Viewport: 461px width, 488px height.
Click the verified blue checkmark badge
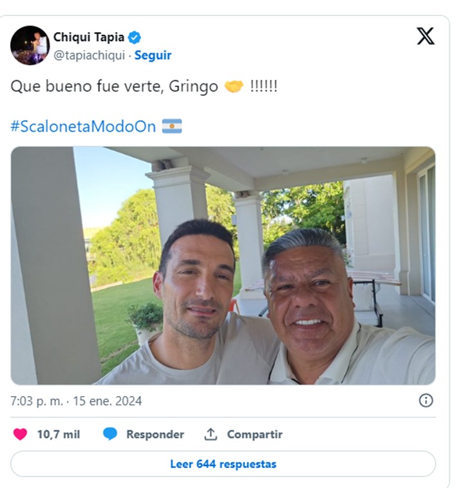[135, 38]
